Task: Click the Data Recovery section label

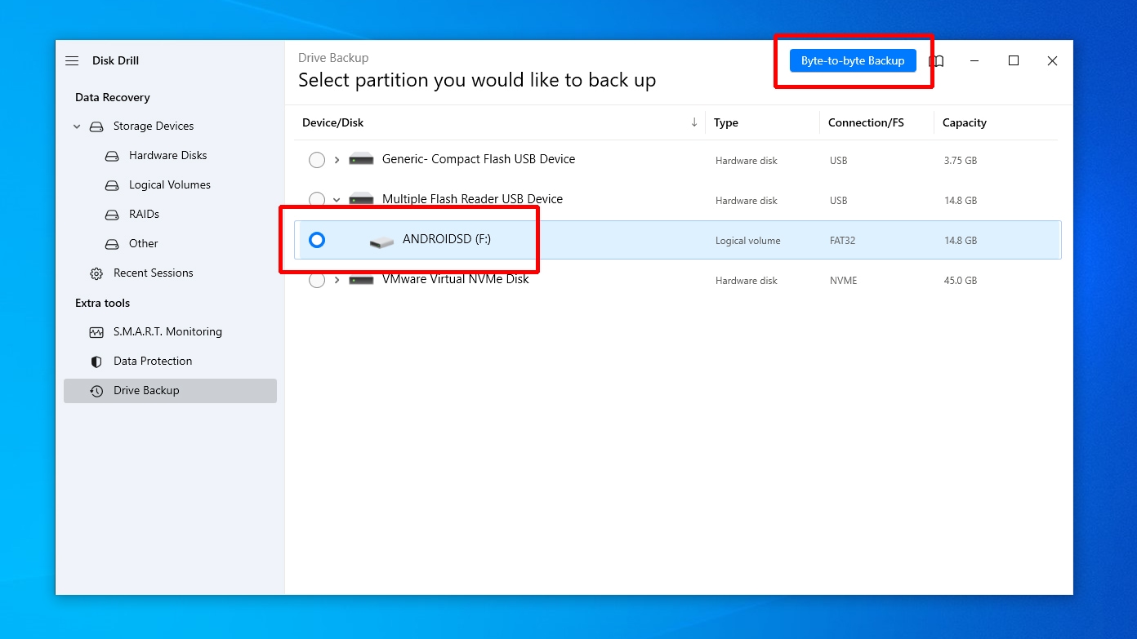Action: [x=113, y=97]
